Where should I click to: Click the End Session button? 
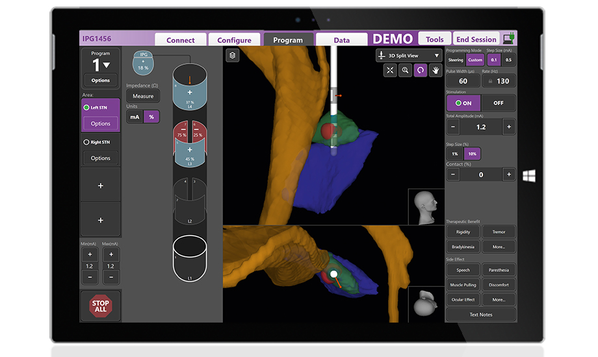[x=476, y=39]
